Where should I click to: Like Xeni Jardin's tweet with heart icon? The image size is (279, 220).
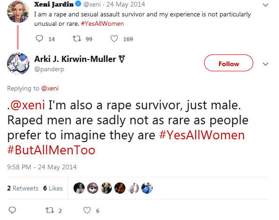pos(114,38)
